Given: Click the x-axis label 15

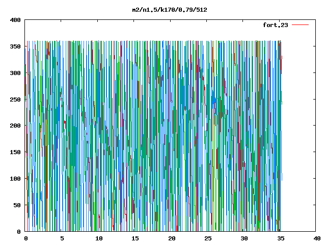Looking at the screenshot, I should point(135,238).
